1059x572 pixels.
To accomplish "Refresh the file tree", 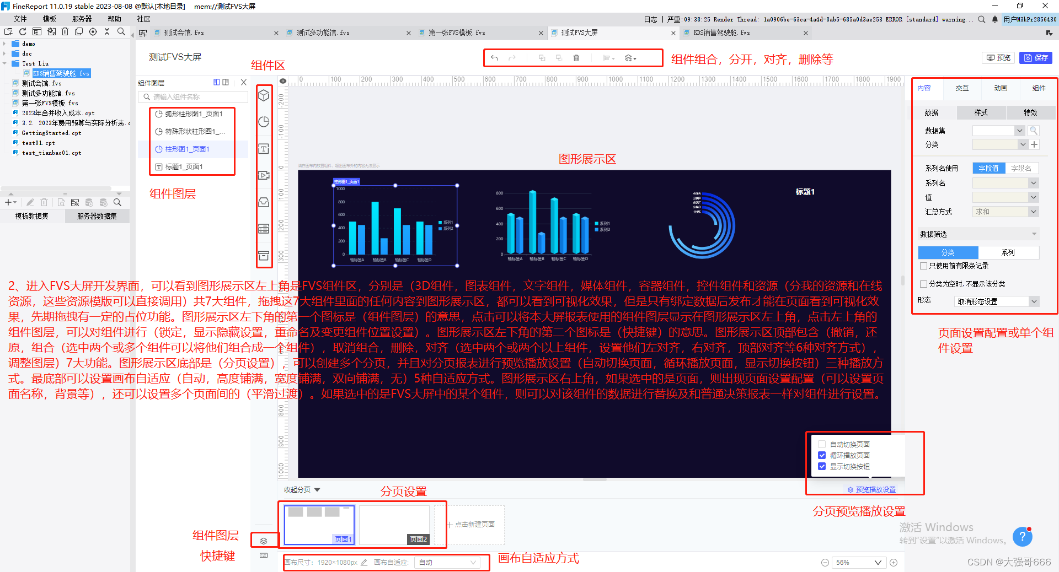I will 23,32.
